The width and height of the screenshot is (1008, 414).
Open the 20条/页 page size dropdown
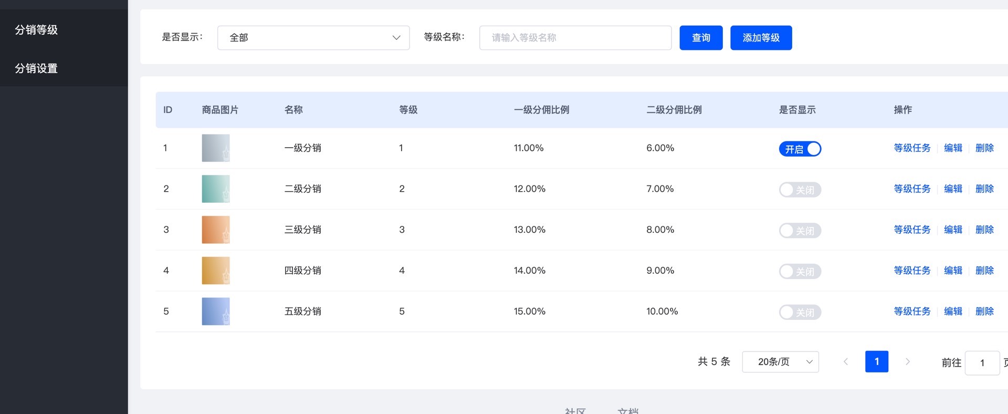(780, 362)
